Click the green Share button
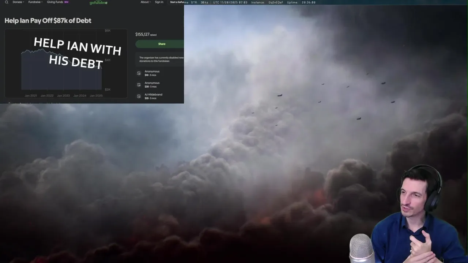Viewport: 468px width, 263px height. [x=160, y=44]
